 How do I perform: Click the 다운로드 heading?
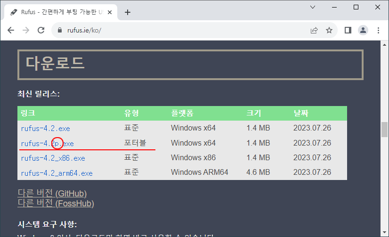(x=55, y=63)
